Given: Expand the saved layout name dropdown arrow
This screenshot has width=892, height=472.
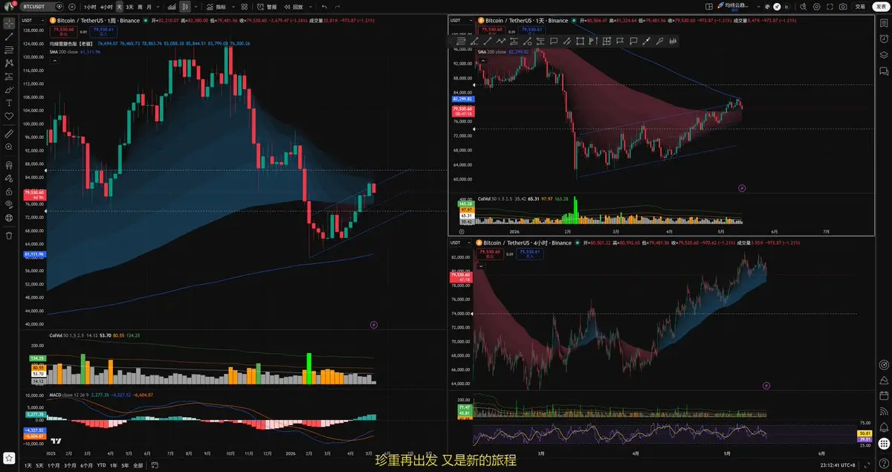Looking at the screenshot, I should point(758,7).
